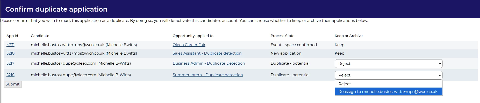
Task: Click the Keep or Archive column header
Action: (x=348, y=36)
